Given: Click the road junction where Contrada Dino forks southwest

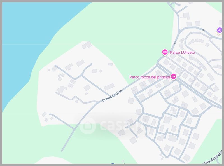Looking at the screenshot, I should (99, 102).
